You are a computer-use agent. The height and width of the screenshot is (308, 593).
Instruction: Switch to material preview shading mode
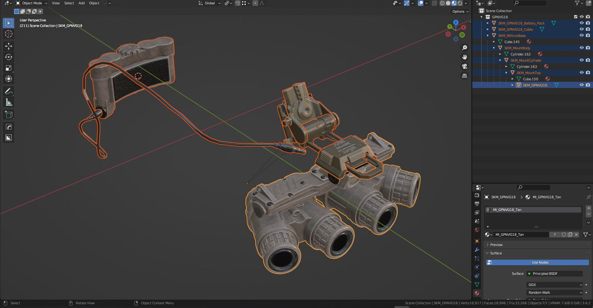454,3
